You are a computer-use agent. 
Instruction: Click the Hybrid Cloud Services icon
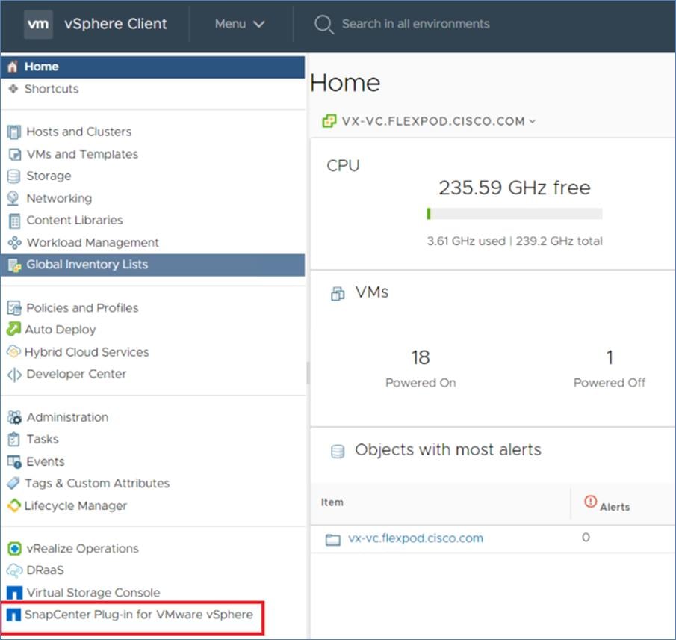(13, 351)
